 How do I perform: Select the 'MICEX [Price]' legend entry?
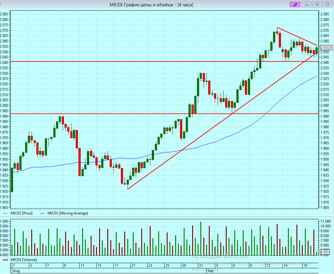coord(22,213)
